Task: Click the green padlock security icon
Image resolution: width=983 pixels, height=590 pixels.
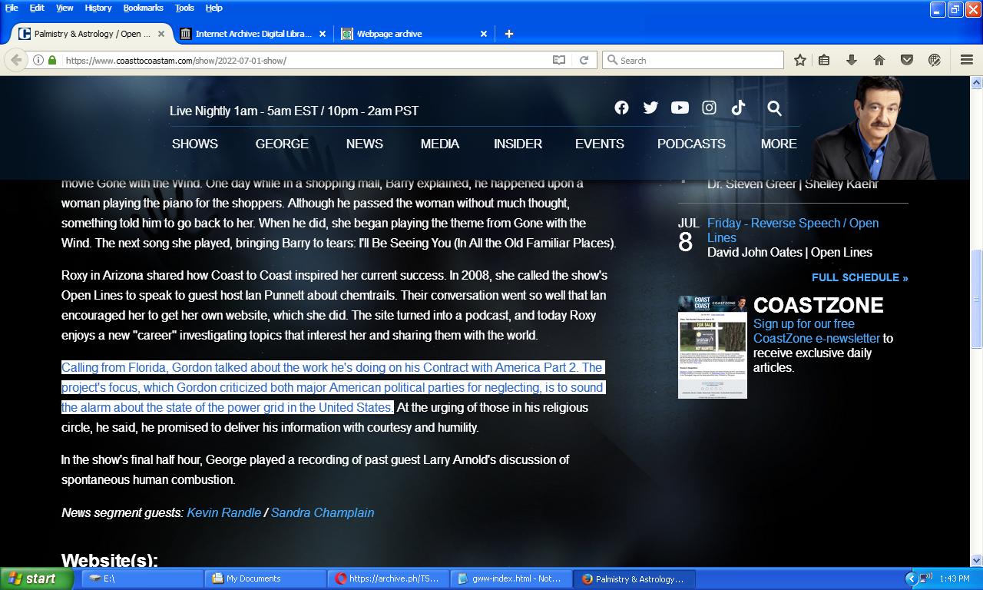Action: point(52,60)
